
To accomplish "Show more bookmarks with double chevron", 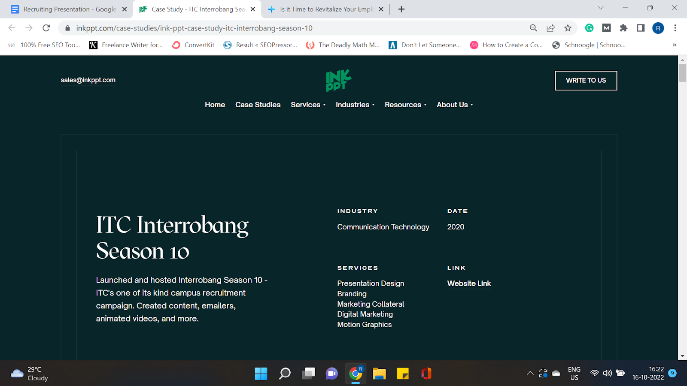I will [x=675, y=45].
